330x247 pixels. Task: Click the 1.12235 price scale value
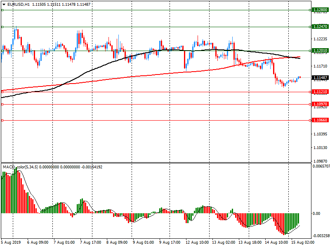point(321,39)
